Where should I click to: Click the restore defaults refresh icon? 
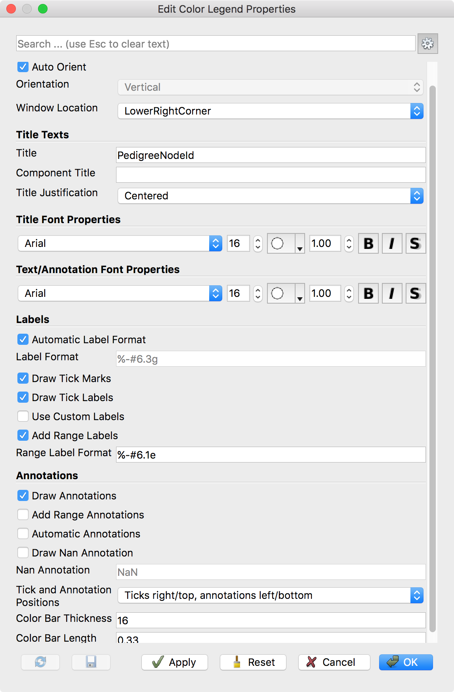[x=40, y=662]
